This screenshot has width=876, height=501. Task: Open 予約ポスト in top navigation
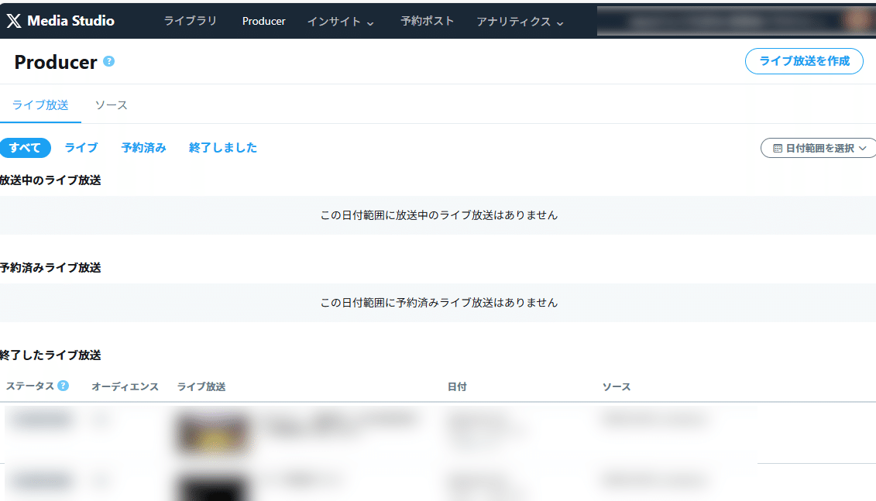(427, 21)
